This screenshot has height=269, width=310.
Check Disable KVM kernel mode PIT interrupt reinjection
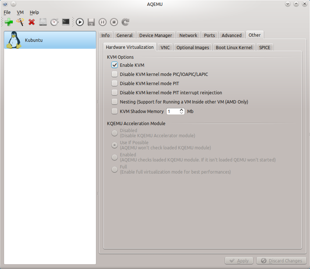114,92
